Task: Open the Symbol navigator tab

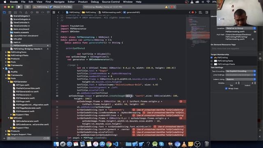Action: pyautogui.click(x=15, y=12)
